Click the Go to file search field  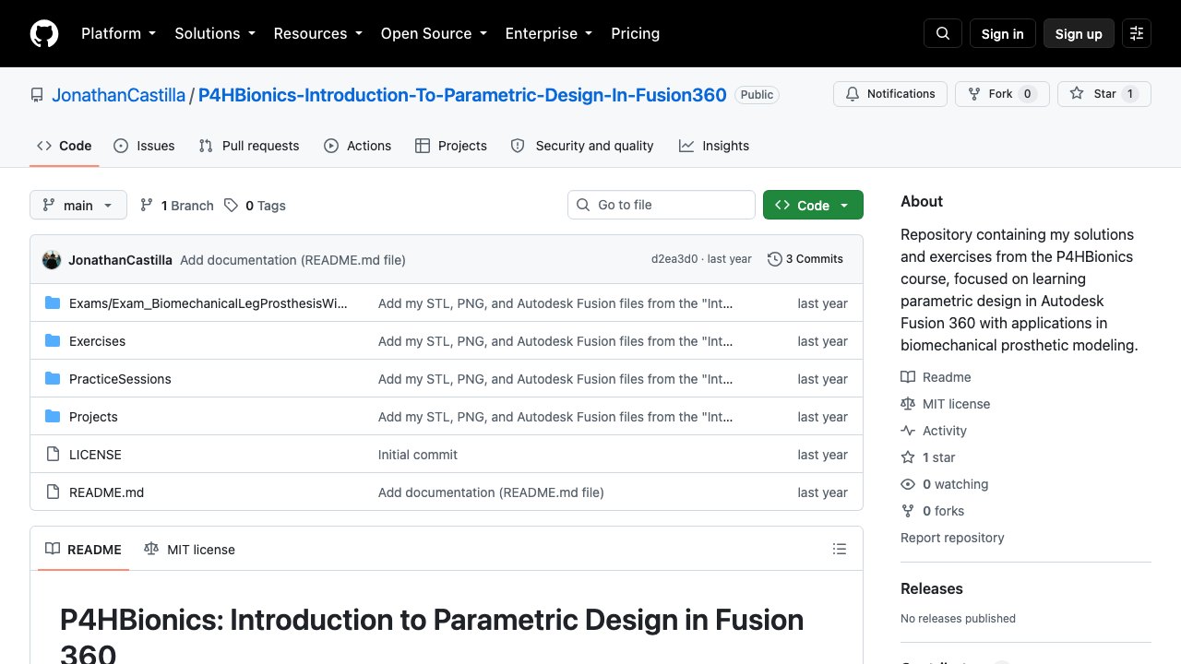(x=662, y=205)
